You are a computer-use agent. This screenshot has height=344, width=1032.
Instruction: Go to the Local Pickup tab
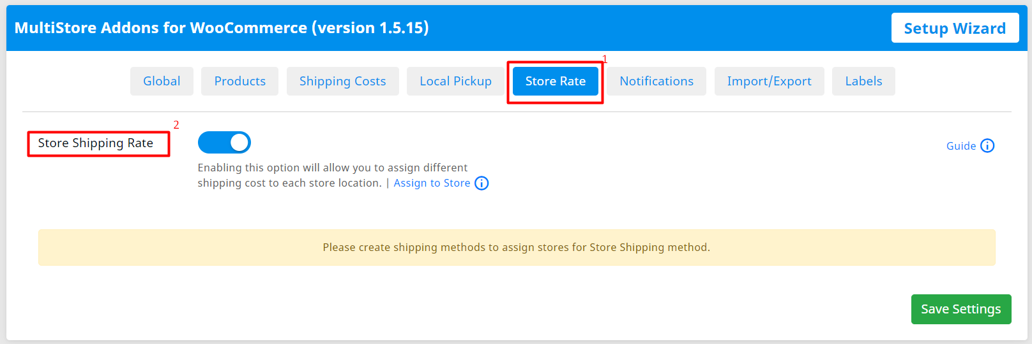pos(455,81)
